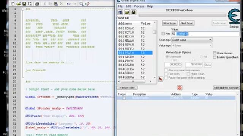The width and height of the screenshot is (243, 136).
Task: Open Cheat Engine Settings link
Action: 234,27
